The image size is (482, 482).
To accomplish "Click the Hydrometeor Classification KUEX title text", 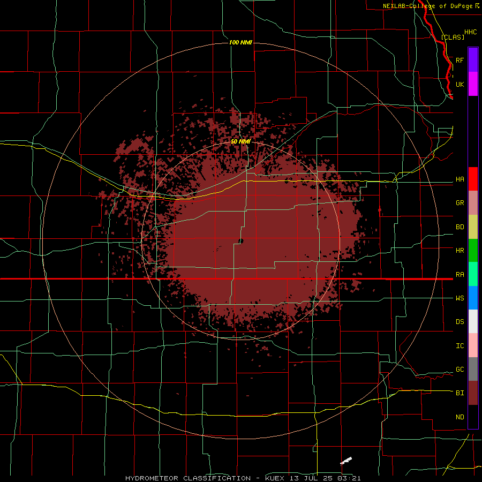I will (x=243, y=478).
